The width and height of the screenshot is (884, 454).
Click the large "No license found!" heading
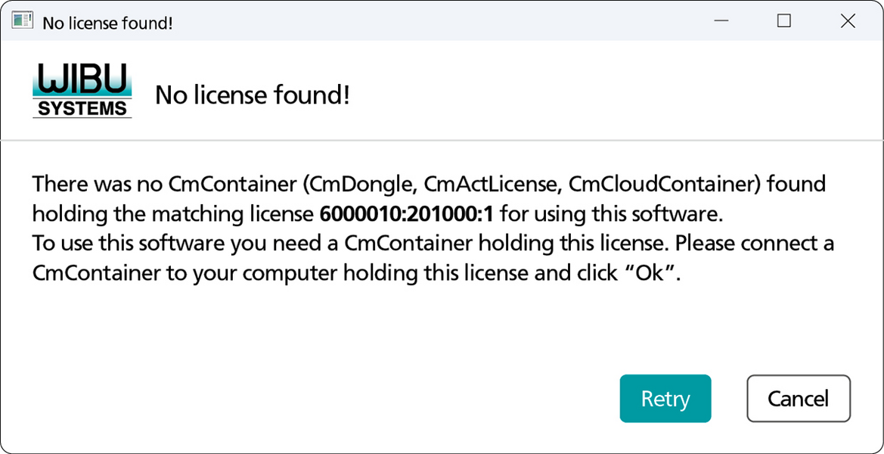click(x=253, y=95)
